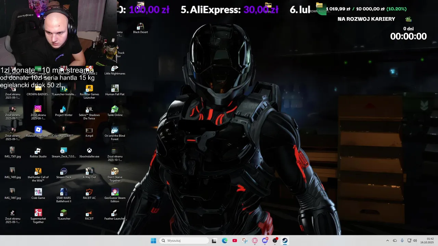Select the Human Fall Flat icon
The image size is (438, 246).
point(115,91)
